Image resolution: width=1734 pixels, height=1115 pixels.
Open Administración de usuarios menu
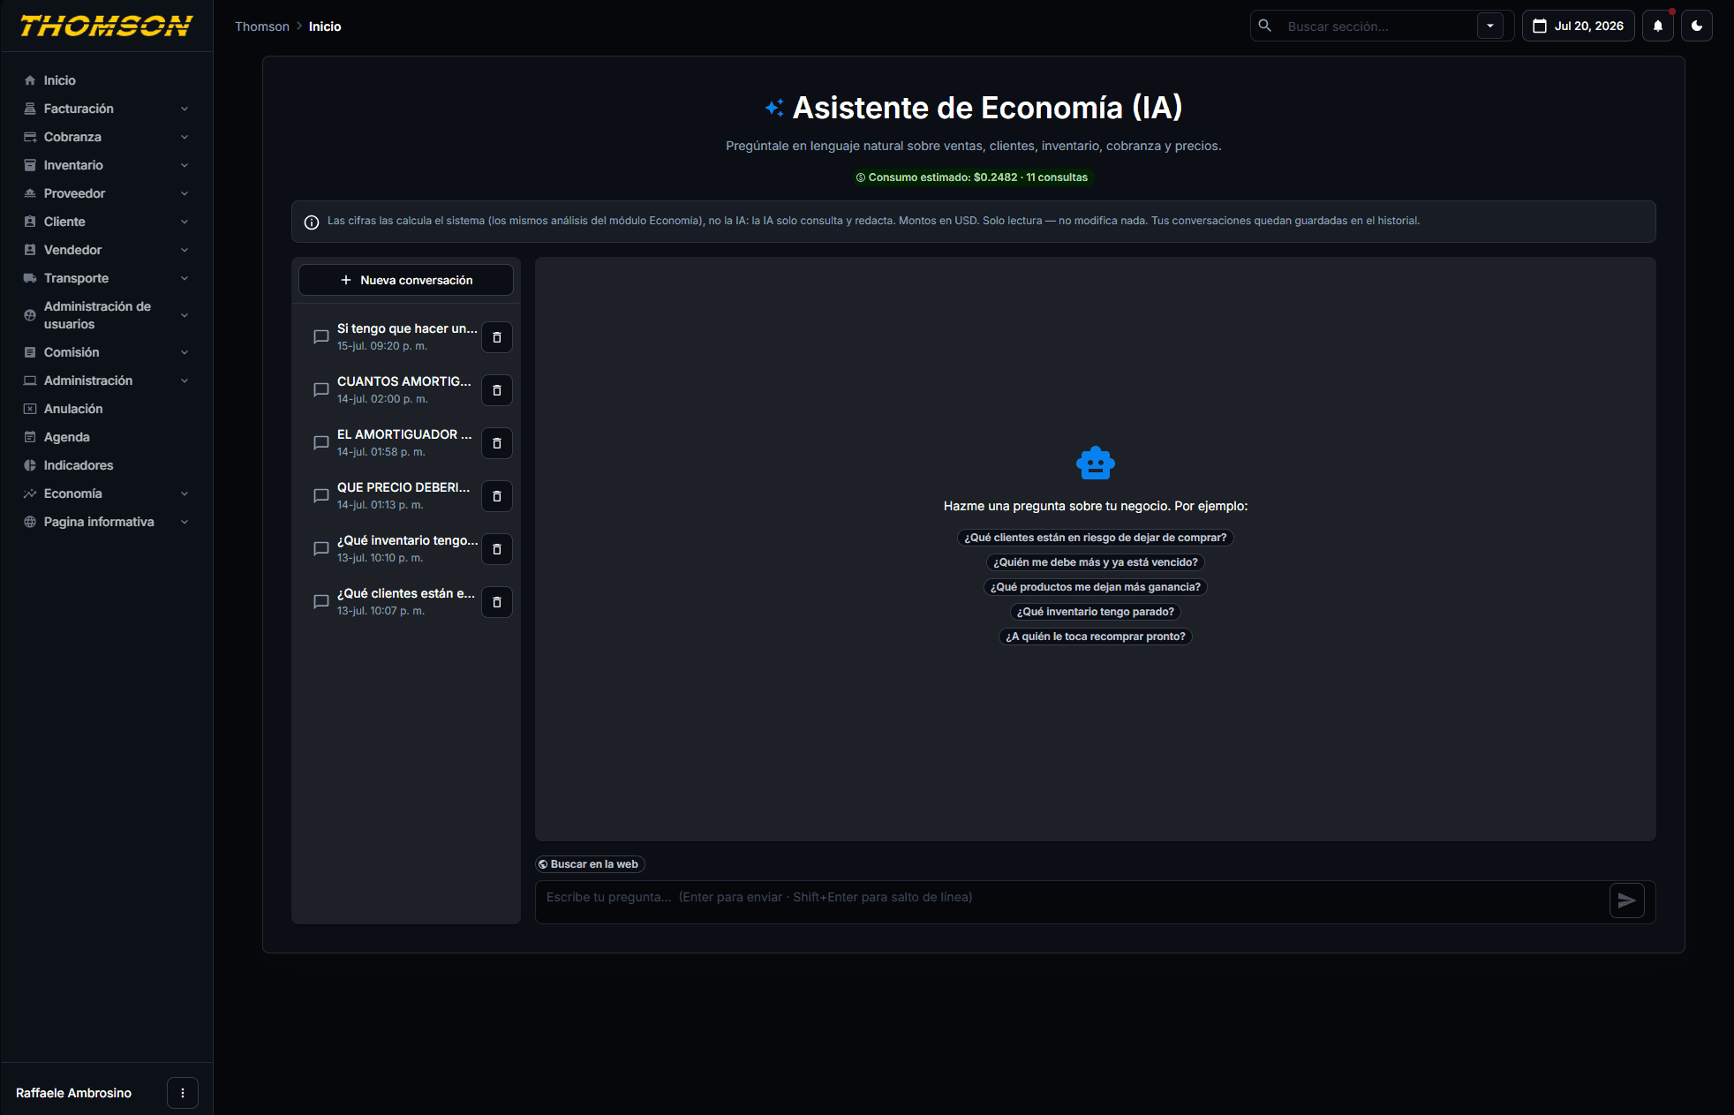click(x=107, y=315)
